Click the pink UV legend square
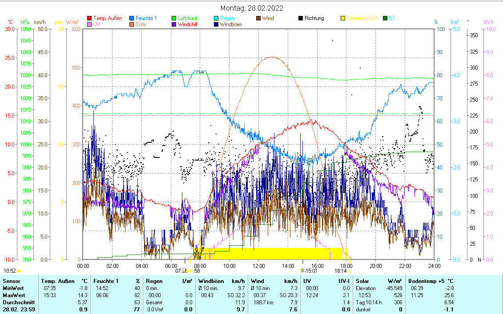This screenshot has width=503, height=314. pyautogui.click(x=89, y=24)
